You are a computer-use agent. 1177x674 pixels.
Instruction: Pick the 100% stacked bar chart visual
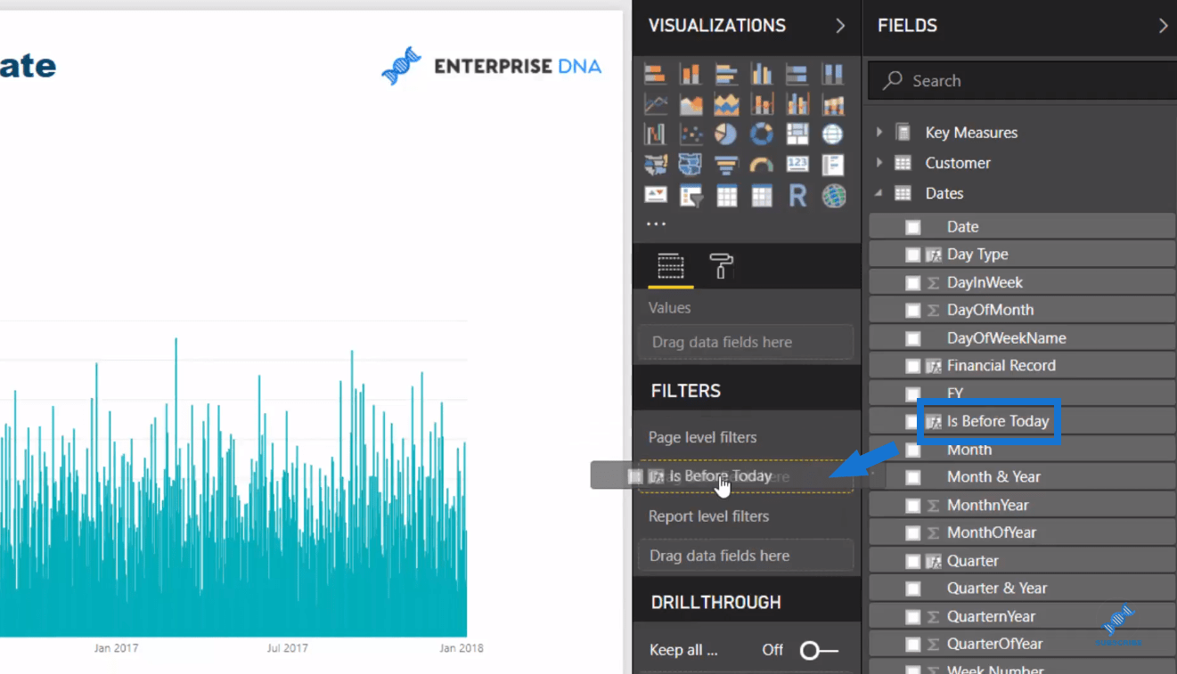[x=797, y=74]
